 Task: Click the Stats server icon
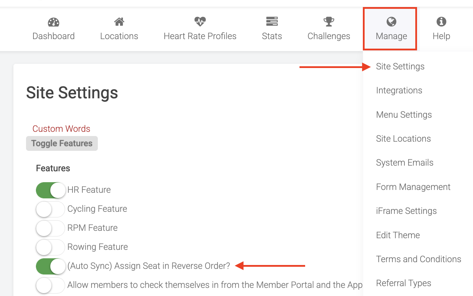pyautogui.click(x=272, y=22)
